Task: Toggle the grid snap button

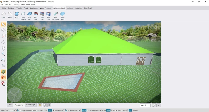Action: tap(3, 72)
